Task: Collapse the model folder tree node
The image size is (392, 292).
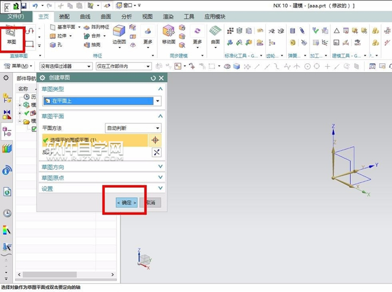Action: 20,121
